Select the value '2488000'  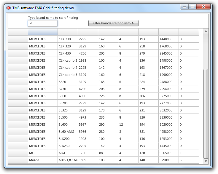pos(168,82)
